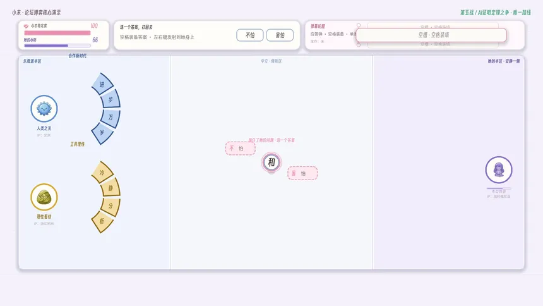543x306 pixels.
Task: Click the blue 人类之光 gear avatar
Action: (x=44, y=109)
